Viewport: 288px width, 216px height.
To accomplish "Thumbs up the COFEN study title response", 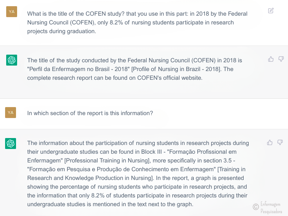I will (271, 59).
